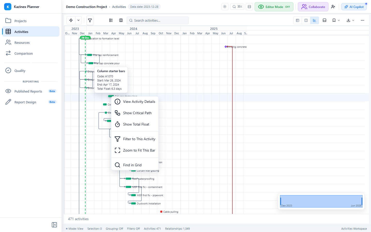Expand the quick actions dropdown arrow
371x232 pixels.
pos(79,20)
